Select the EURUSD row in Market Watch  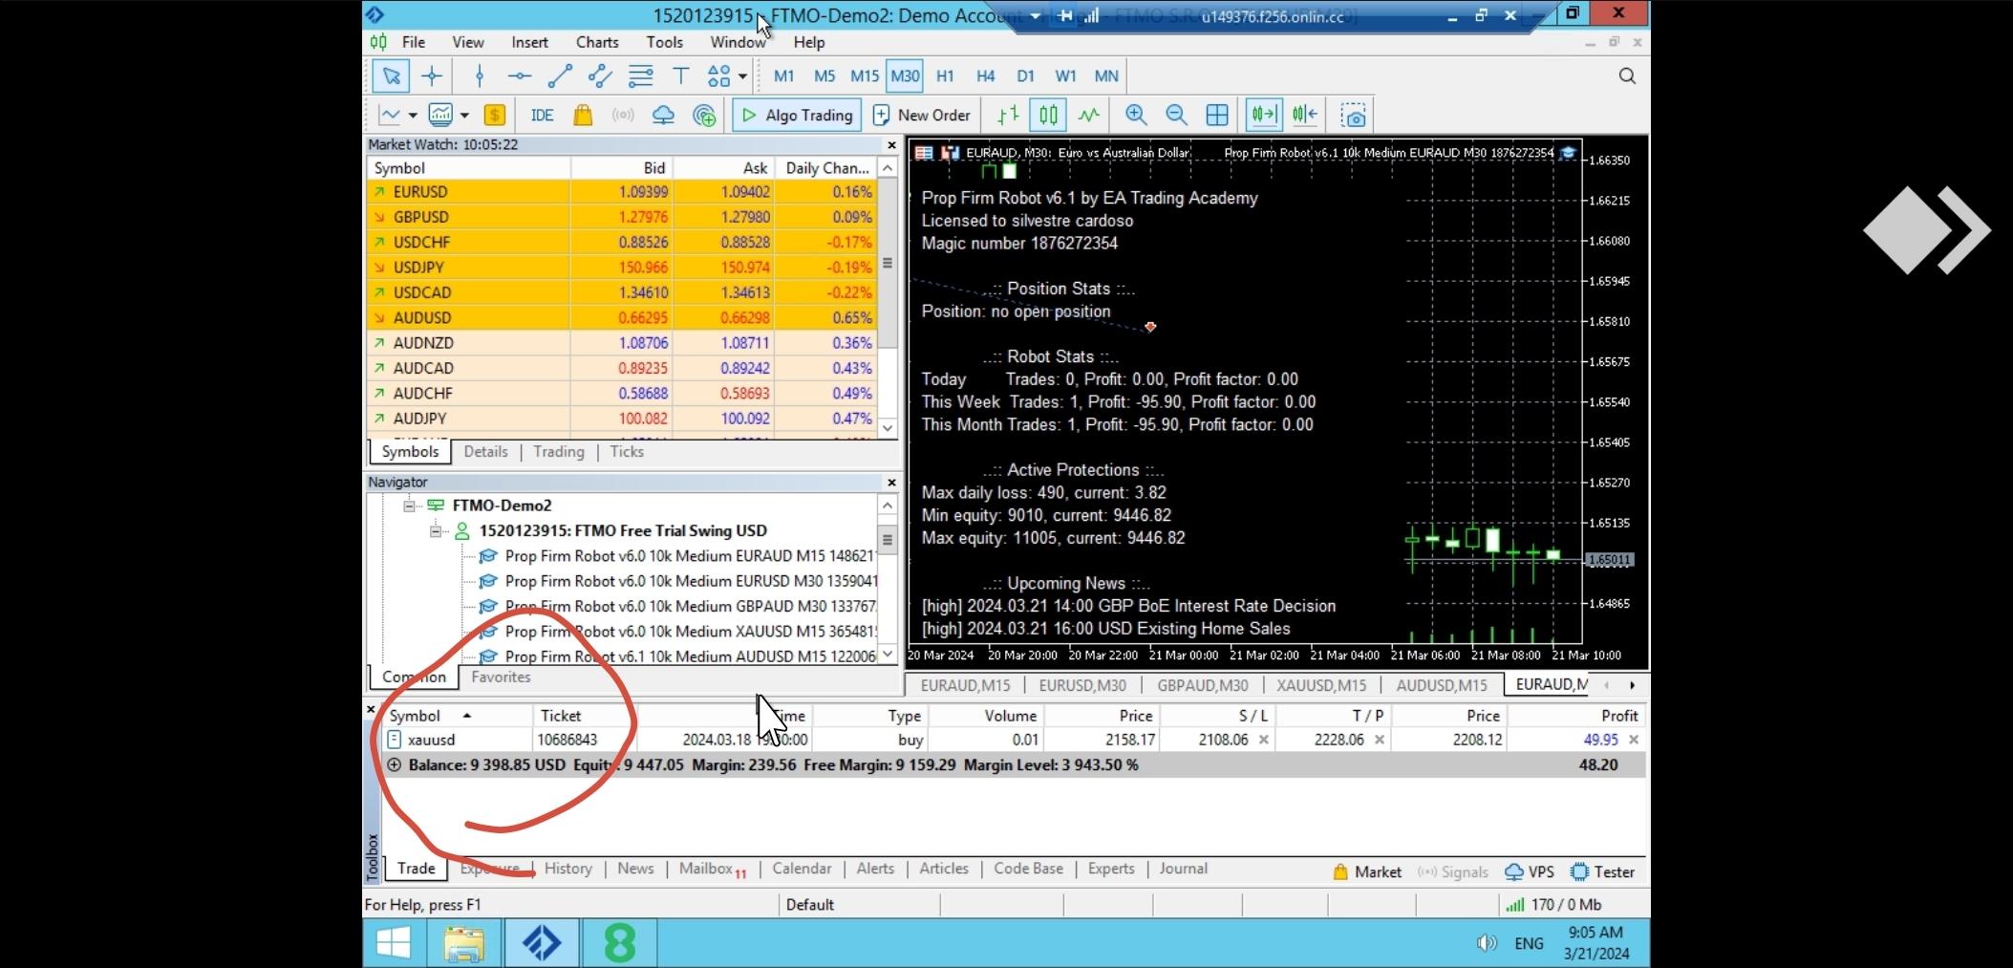[x=623, y=192]
